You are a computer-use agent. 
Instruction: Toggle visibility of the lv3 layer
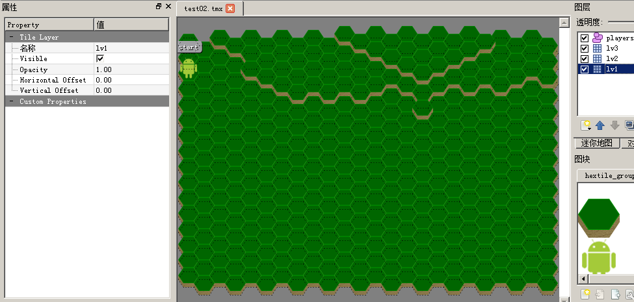click(585, 49)
